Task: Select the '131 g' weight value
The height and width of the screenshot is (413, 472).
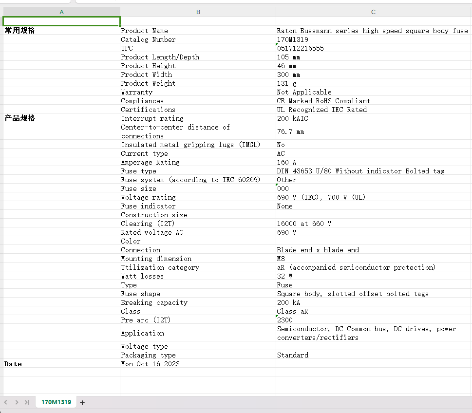Action: pos(374,83)
